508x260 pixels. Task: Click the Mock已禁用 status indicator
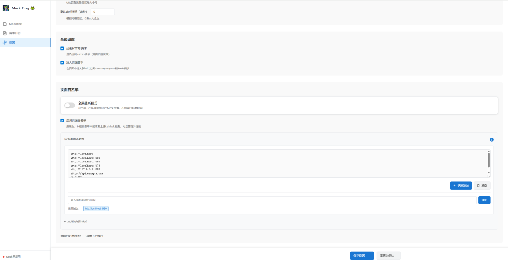click(12, 256)
